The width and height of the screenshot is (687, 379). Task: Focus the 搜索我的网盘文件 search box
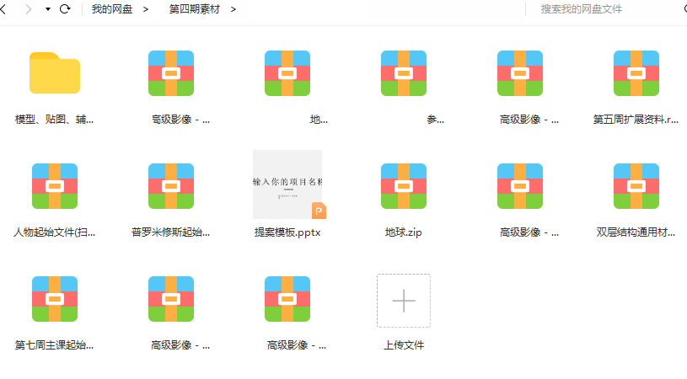pos(598,9)
